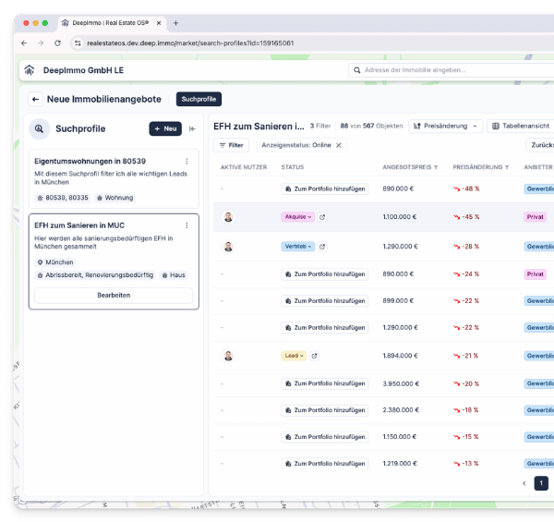
Task: Click the address bar URL
Action: [x=190, y=43]
